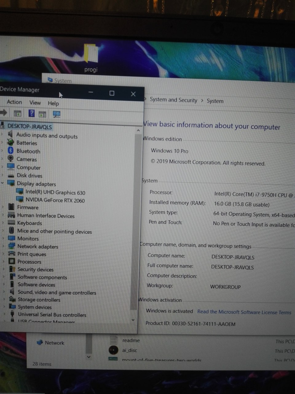295x394 pixels.
Task: Select Software devices tree item
Action: (36, 284)
